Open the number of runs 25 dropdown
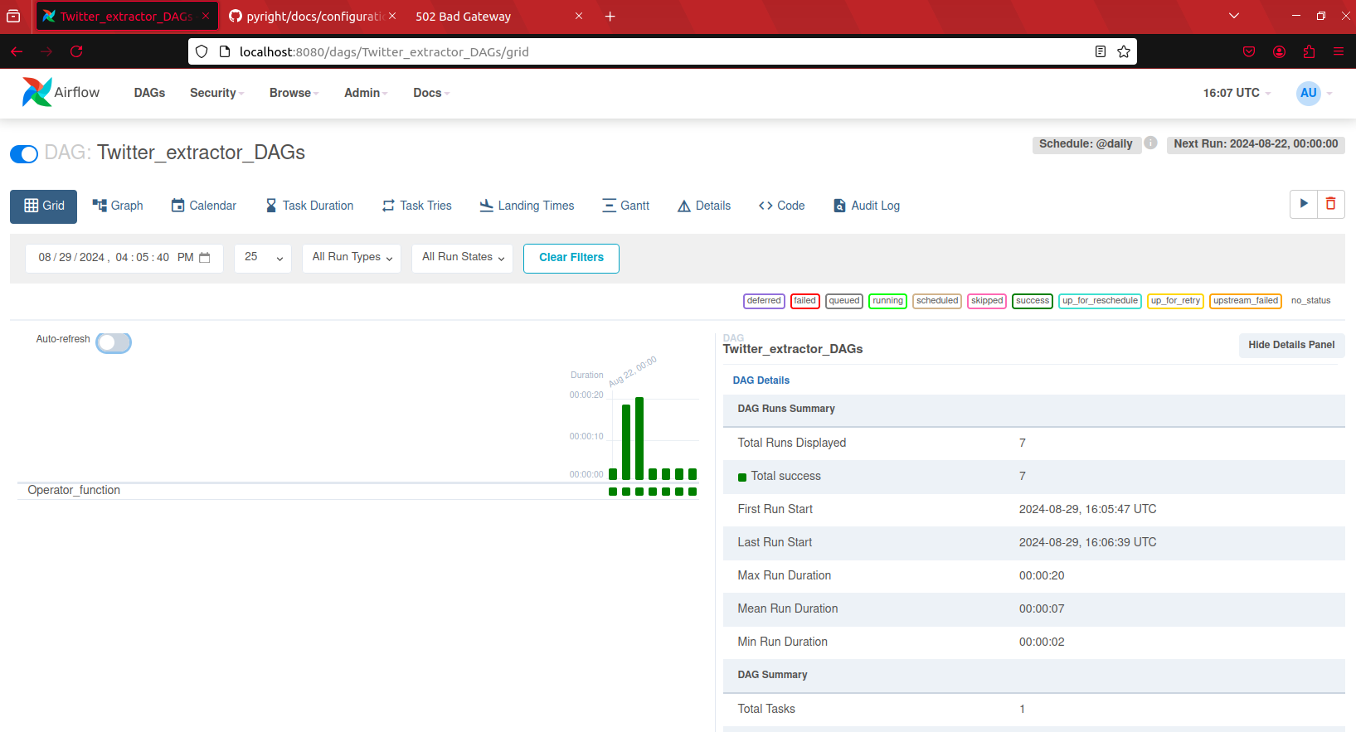This screenshot has height=732, width=1356. point(263,258)
